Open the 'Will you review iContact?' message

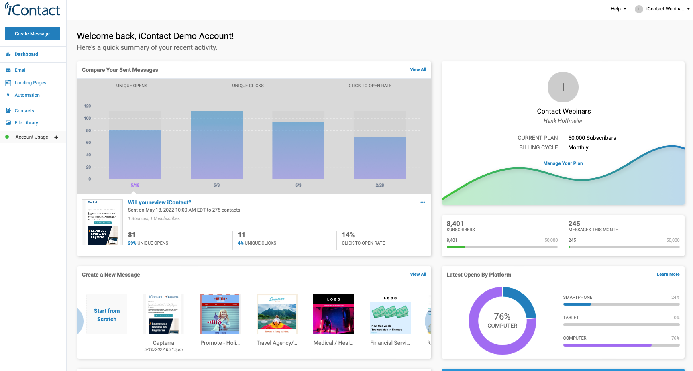(159, 202)
